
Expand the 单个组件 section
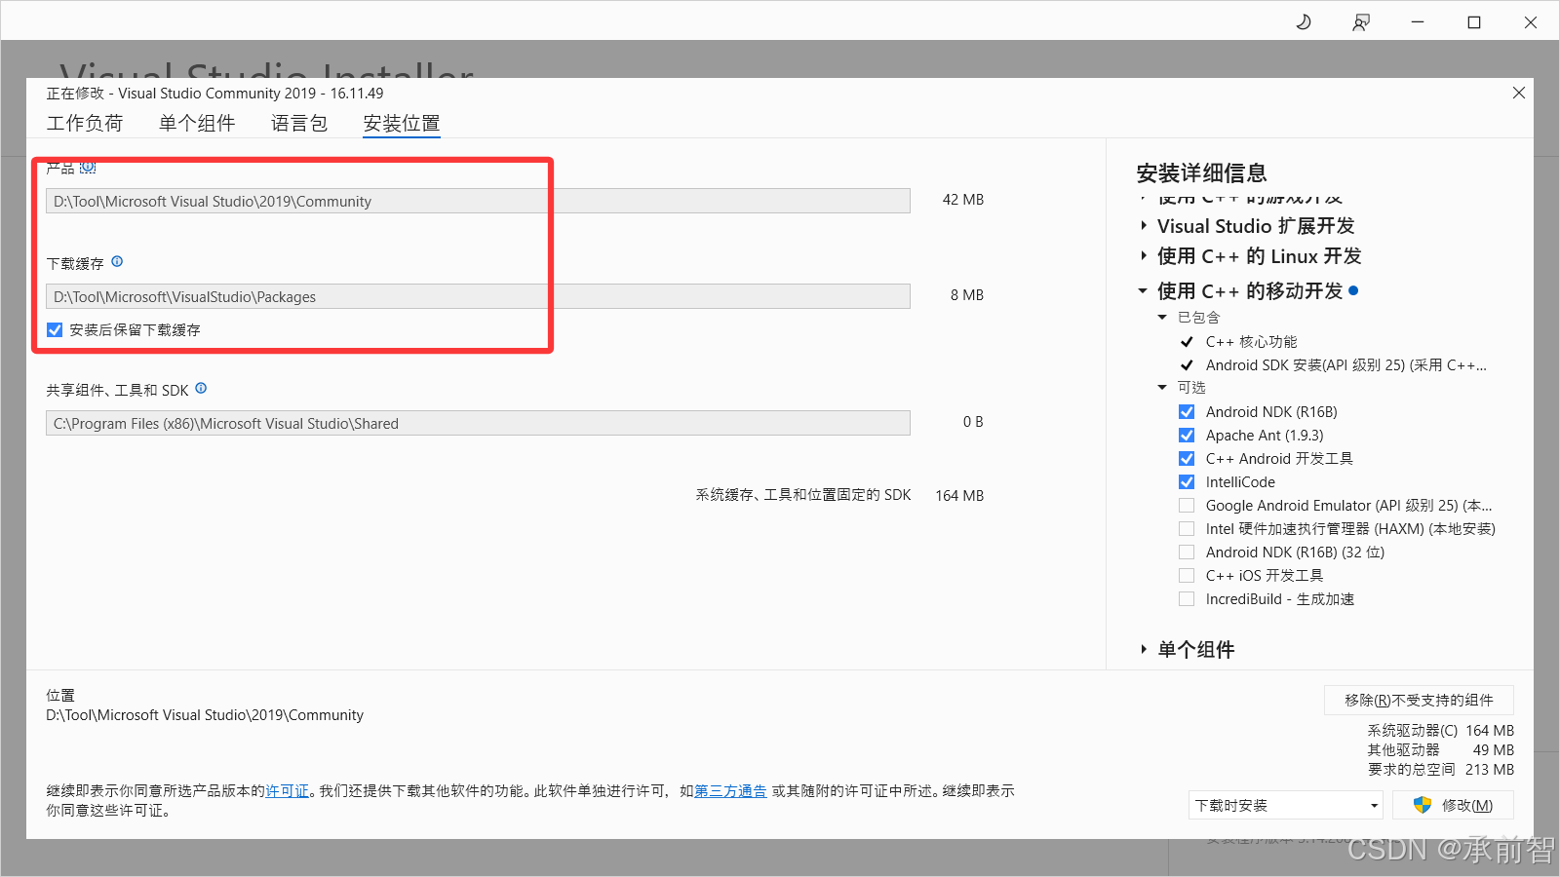point(1144,649)
